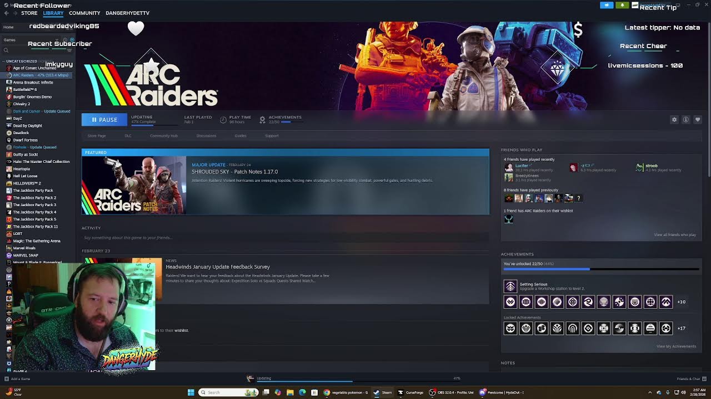Open the DLC tab

[128, 136]
